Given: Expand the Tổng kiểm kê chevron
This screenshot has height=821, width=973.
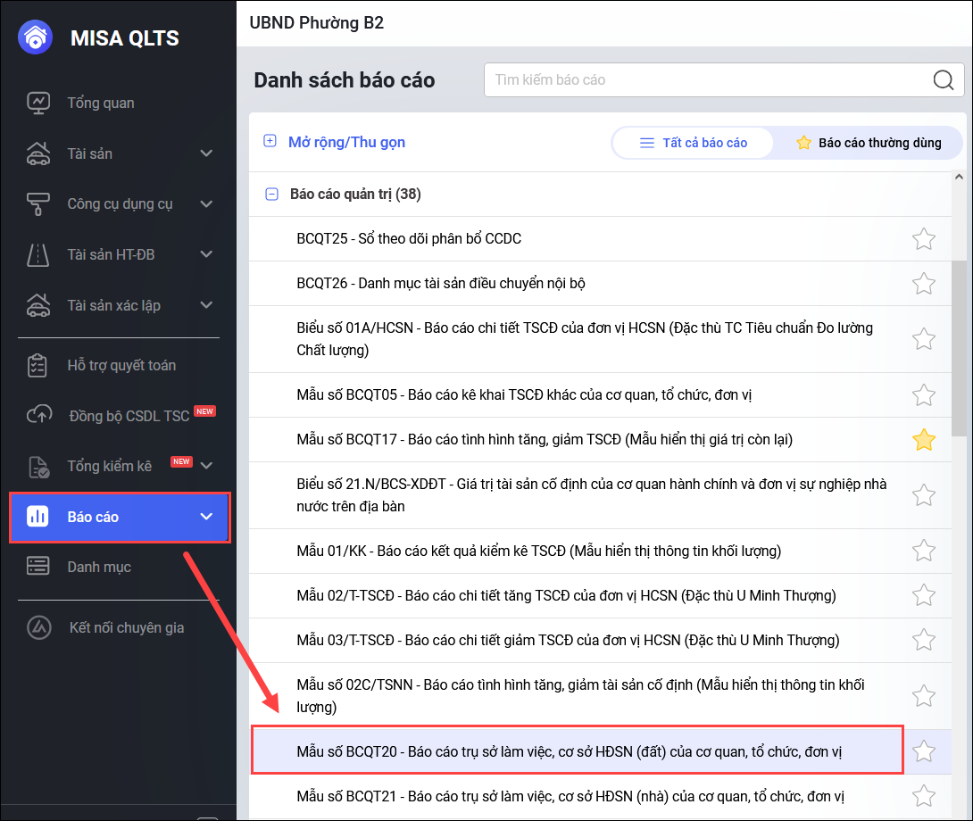Looking at the screenshot, I should point(206,466).
